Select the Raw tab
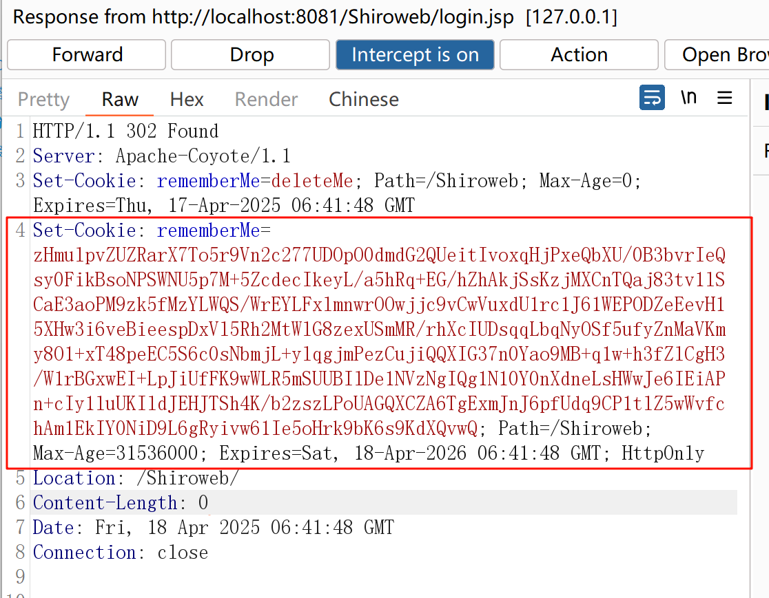 point(120,99)
